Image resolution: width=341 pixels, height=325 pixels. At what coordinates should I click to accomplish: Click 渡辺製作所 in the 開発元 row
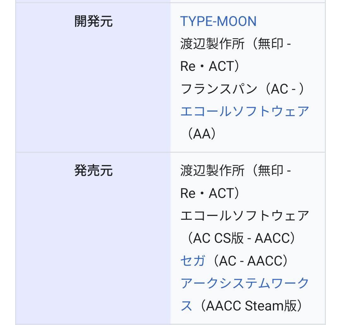[x=212, y=44]
